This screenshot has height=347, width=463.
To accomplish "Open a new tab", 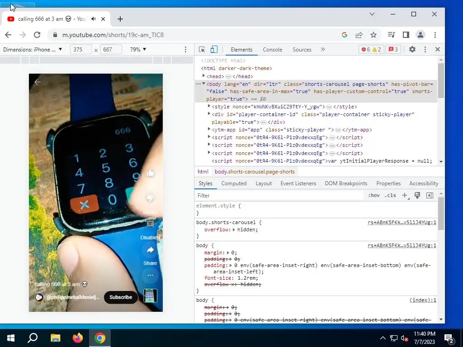I will (120, 19).
